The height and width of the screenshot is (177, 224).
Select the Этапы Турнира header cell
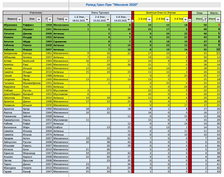pyautogui.click(x=100, y=13)
